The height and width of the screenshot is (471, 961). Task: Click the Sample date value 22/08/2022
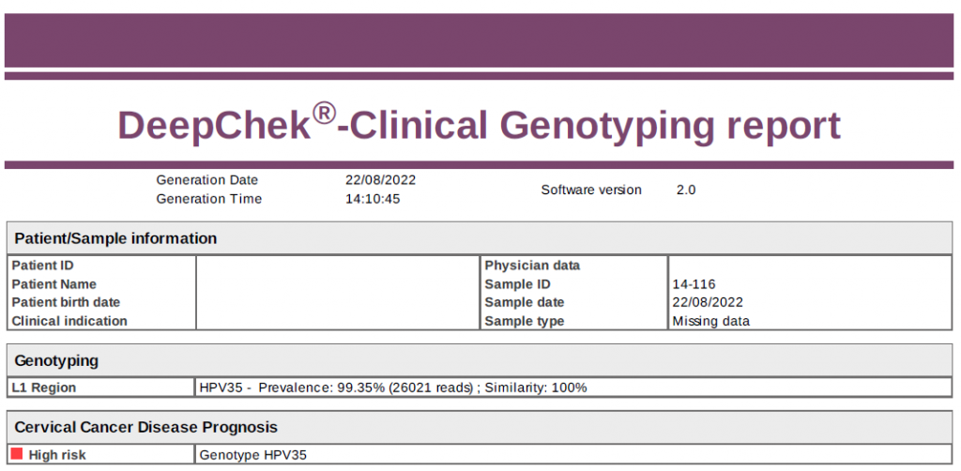pos(708,302)
